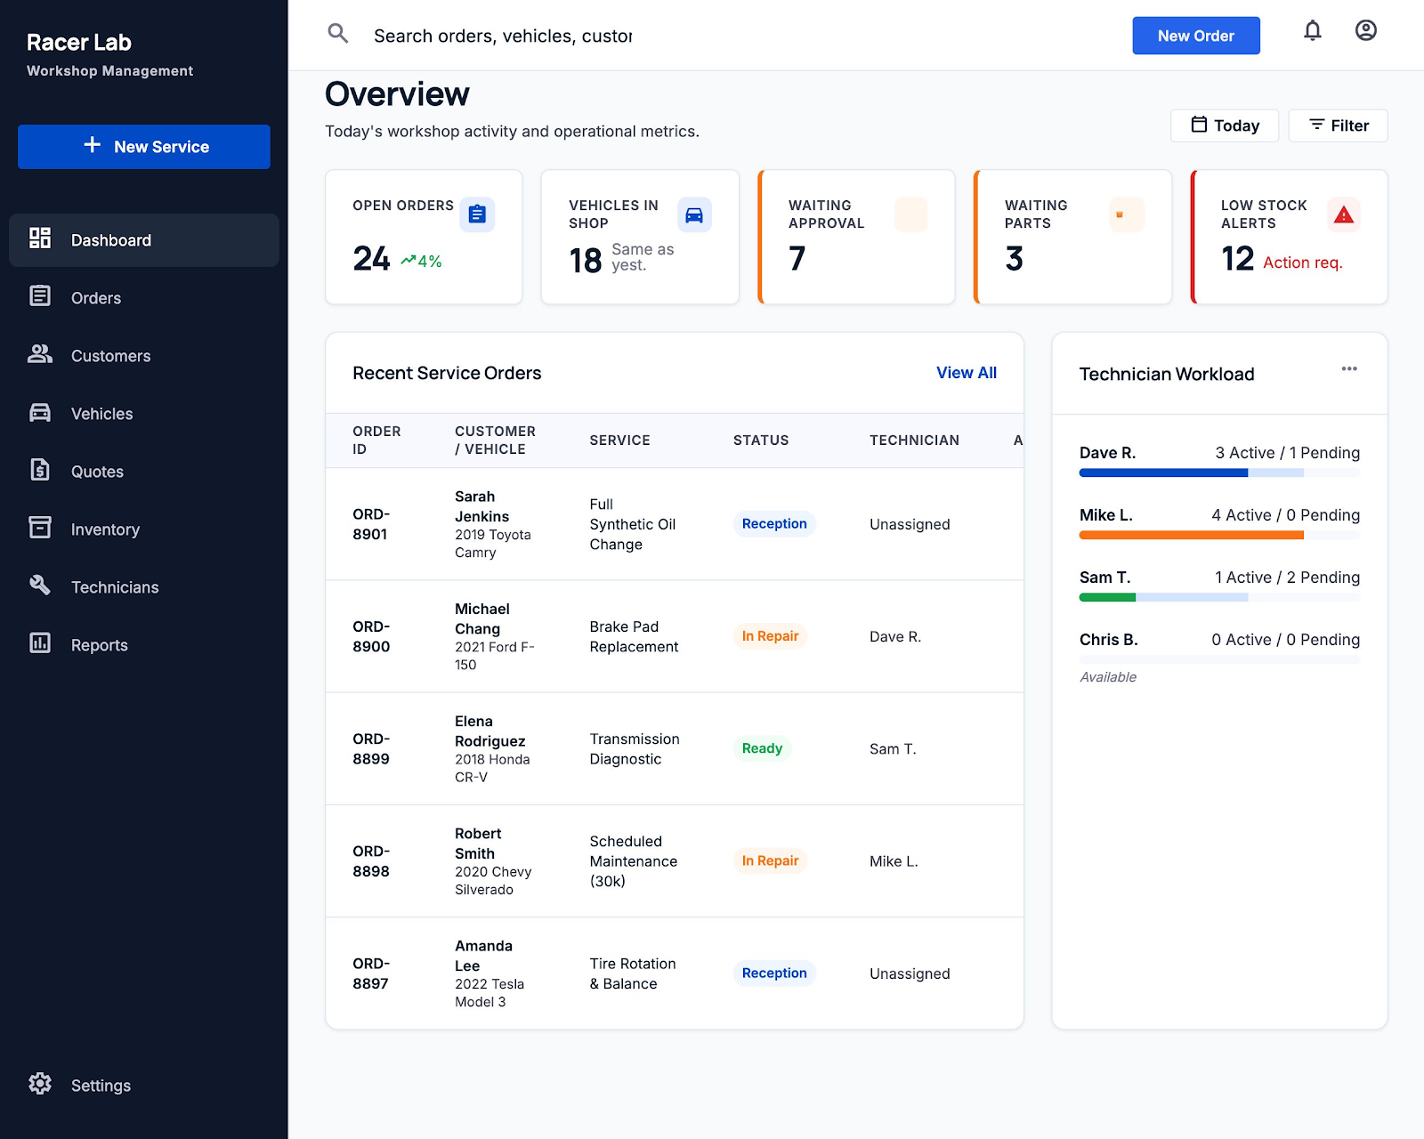Click the Vehicles in Shop car icon
The width and height of the screenshot is (1424, 1139).
pyautogui.click(x=694, y=214)
